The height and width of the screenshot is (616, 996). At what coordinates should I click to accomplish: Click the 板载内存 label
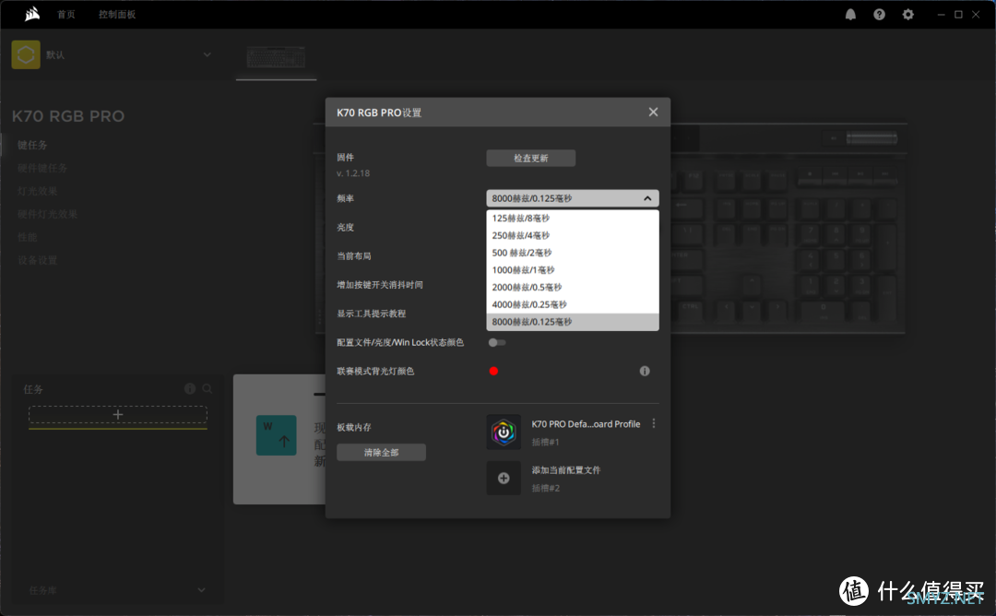(x=354, y=427)
